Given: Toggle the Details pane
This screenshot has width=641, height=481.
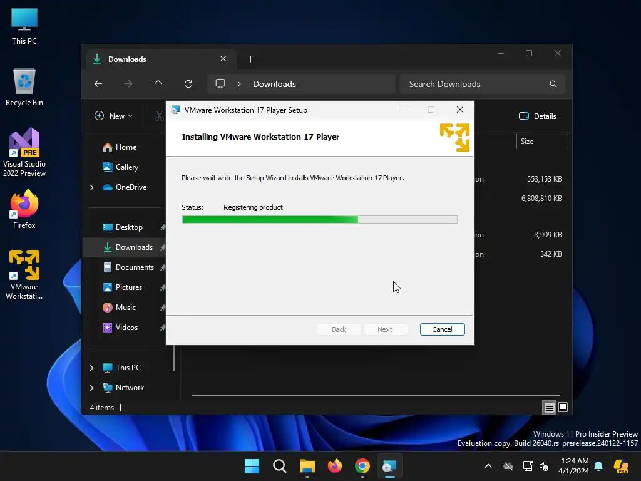Looking at the screenshot, I should [x=537, y=116].
